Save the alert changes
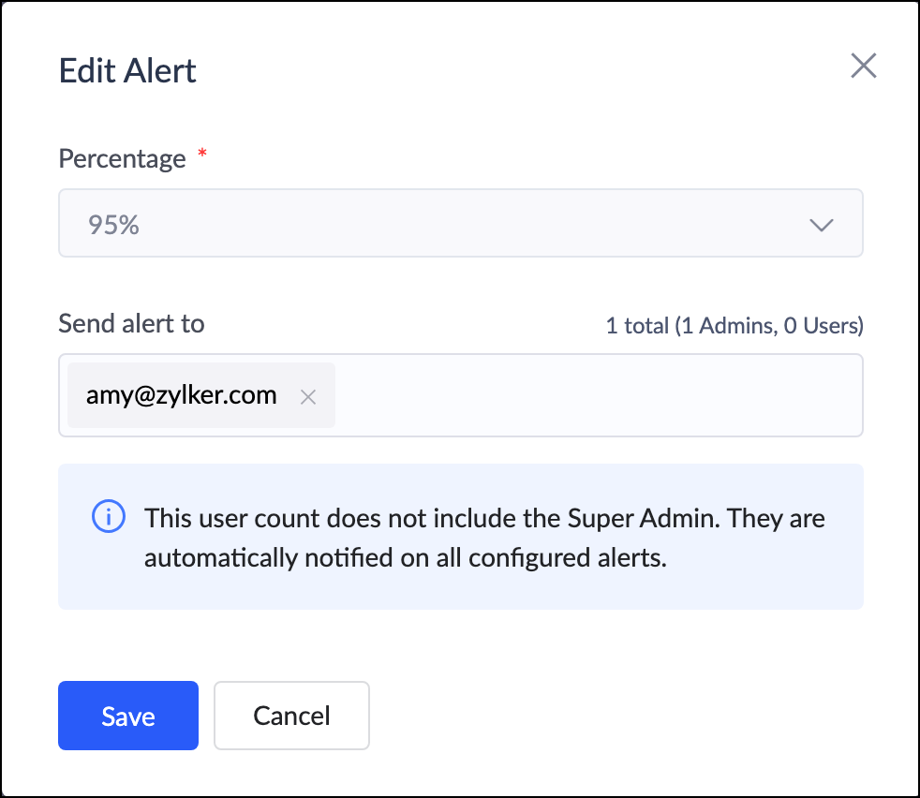 point(128,716)
